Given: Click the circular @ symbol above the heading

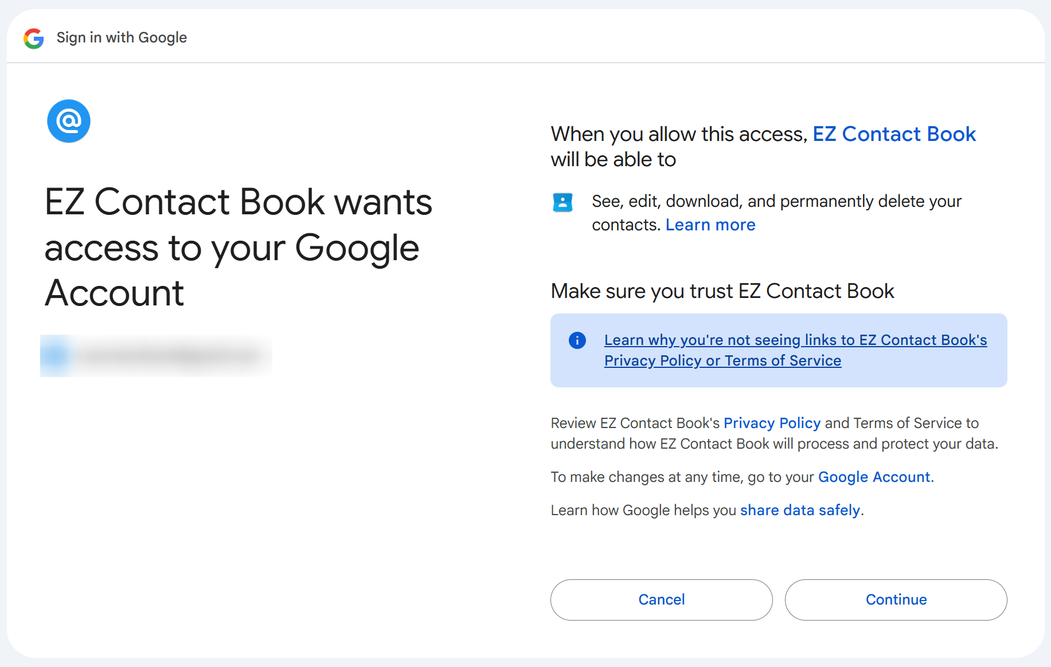Looking at the screenshot, I should coord(68,120).
